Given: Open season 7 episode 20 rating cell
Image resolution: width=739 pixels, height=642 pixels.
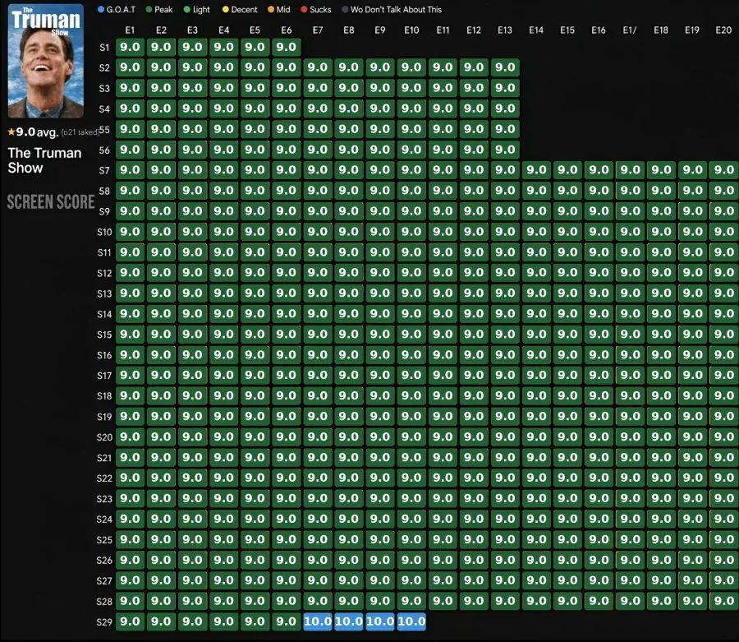Looking at the screenshot, I should pos(724,170).
